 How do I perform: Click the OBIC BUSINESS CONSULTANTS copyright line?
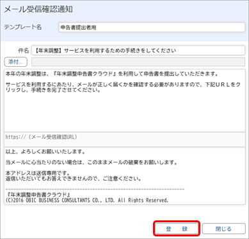pyautogui.click(x=87, y=200)
